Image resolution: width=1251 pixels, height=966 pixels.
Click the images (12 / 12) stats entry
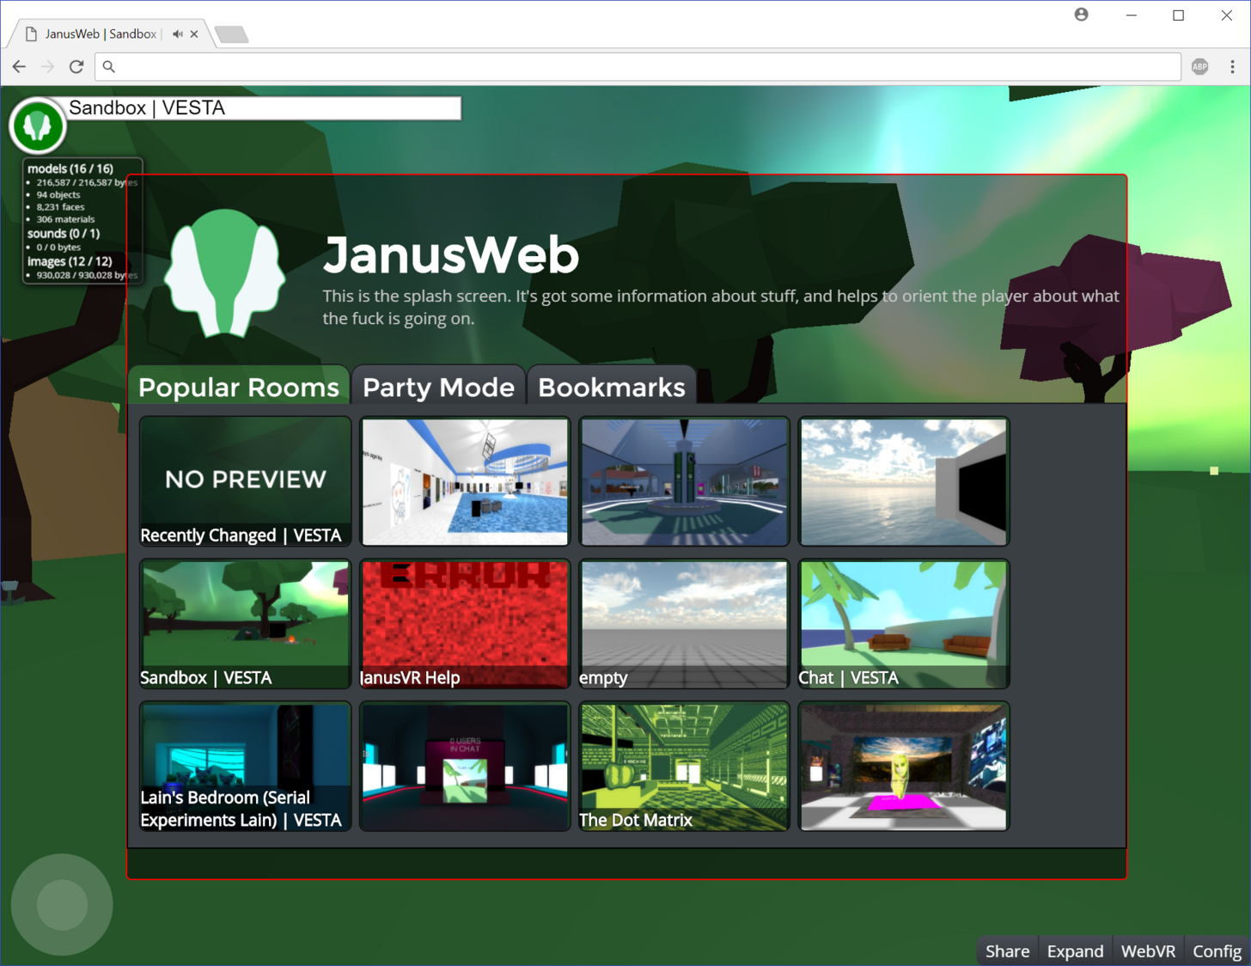tap(70, 261)
